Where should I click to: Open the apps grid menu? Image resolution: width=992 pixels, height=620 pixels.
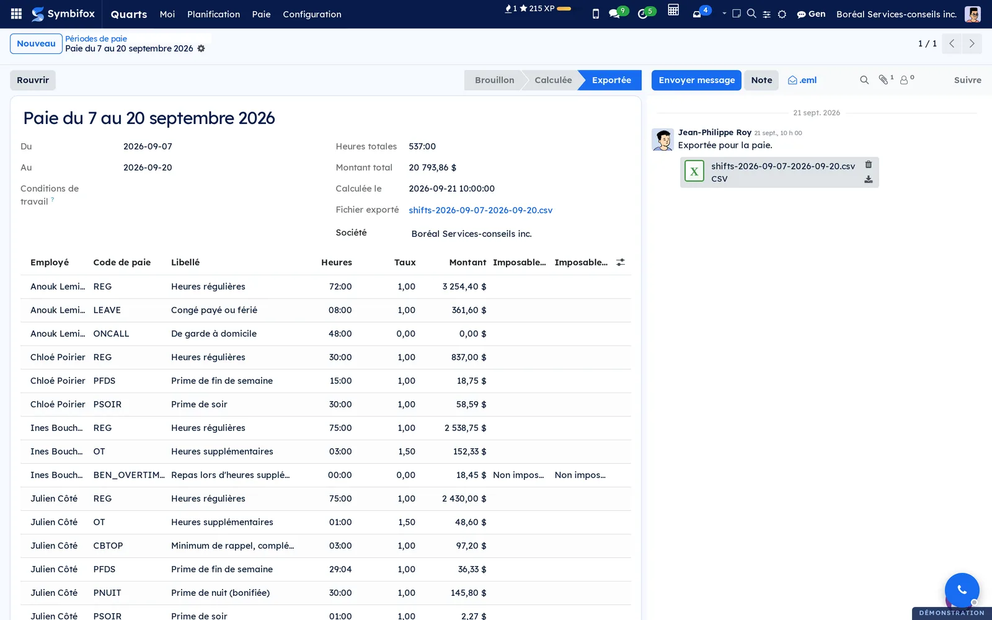point(17,14)
